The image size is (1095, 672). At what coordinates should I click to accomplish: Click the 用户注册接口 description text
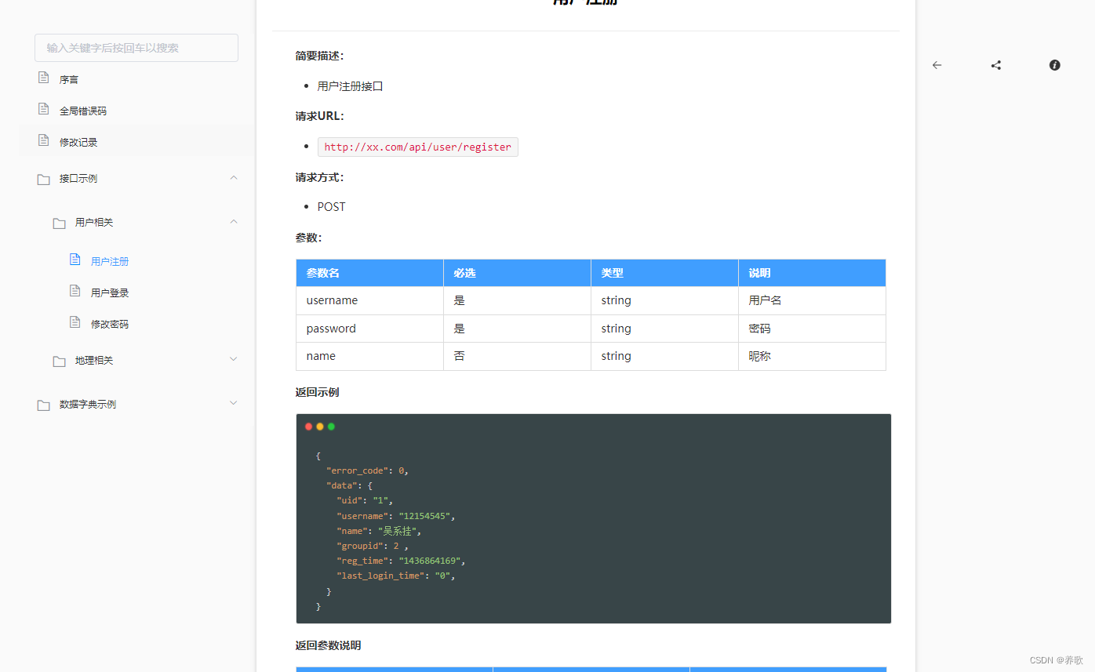[x=350, y=86]
